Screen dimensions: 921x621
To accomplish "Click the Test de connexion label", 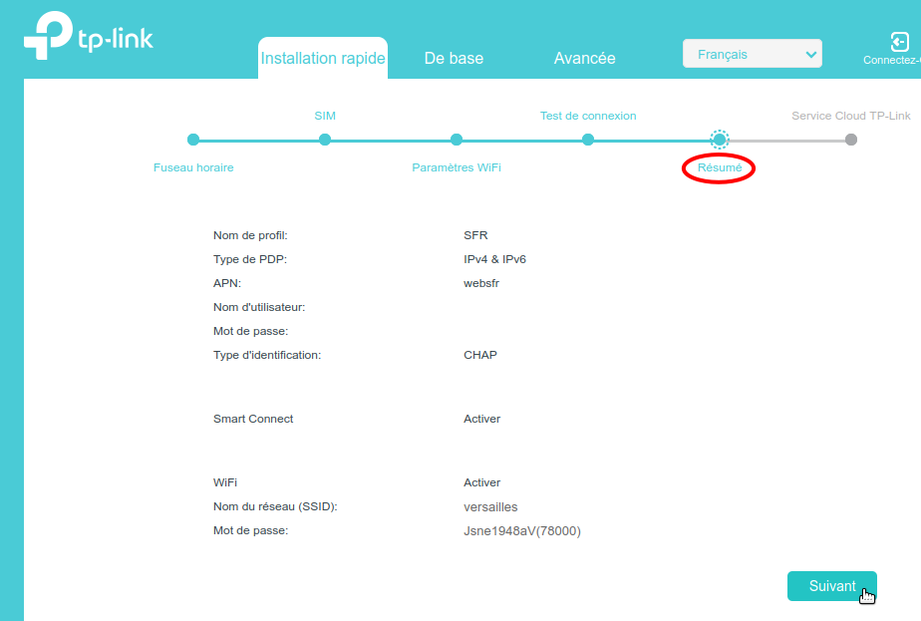I will pos(588,116).
